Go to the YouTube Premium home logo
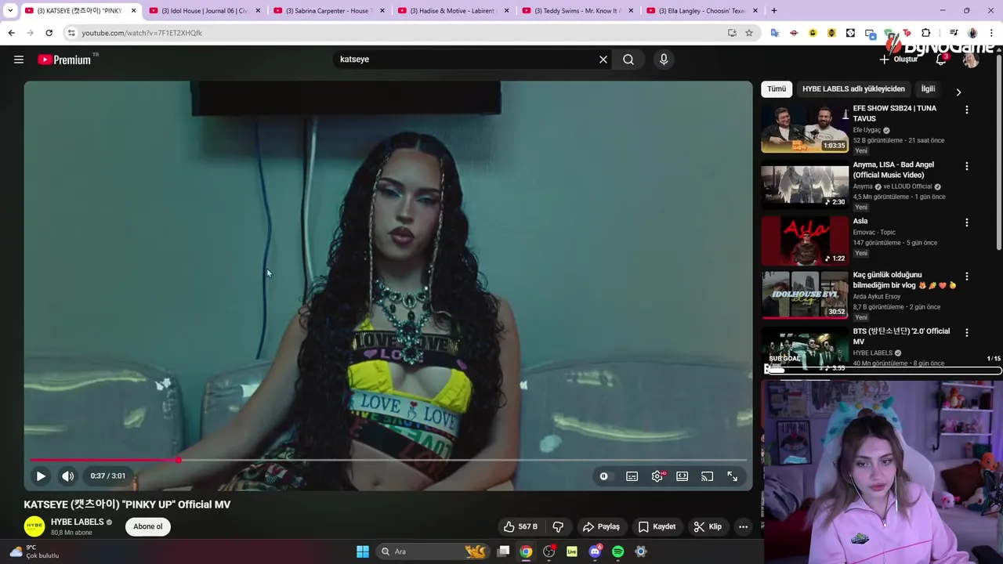Screen dimensions: 1003x564 pyautogui.click(x=64, y=60)
